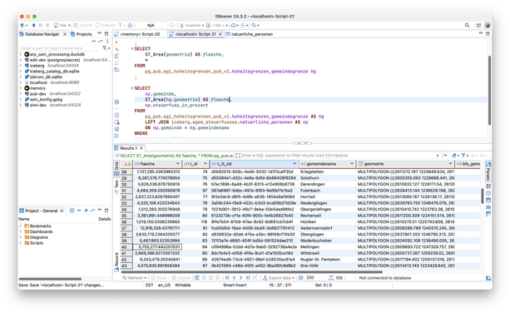
Task: Toggle the Panels side button
Action: [x=488, y=171]
